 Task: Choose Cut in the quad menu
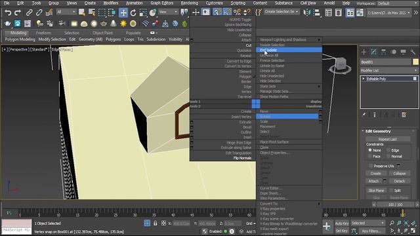coord(249,45)
